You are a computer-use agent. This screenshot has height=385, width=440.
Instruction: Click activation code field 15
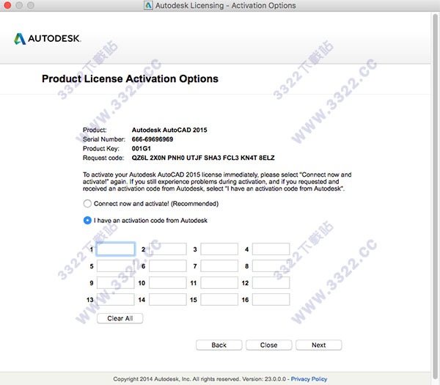pyautogui.click(x=219, y=300)
